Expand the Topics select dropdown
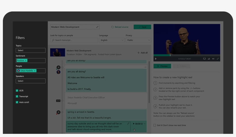Screen dimensions: 236x137 tap(31, 50)
